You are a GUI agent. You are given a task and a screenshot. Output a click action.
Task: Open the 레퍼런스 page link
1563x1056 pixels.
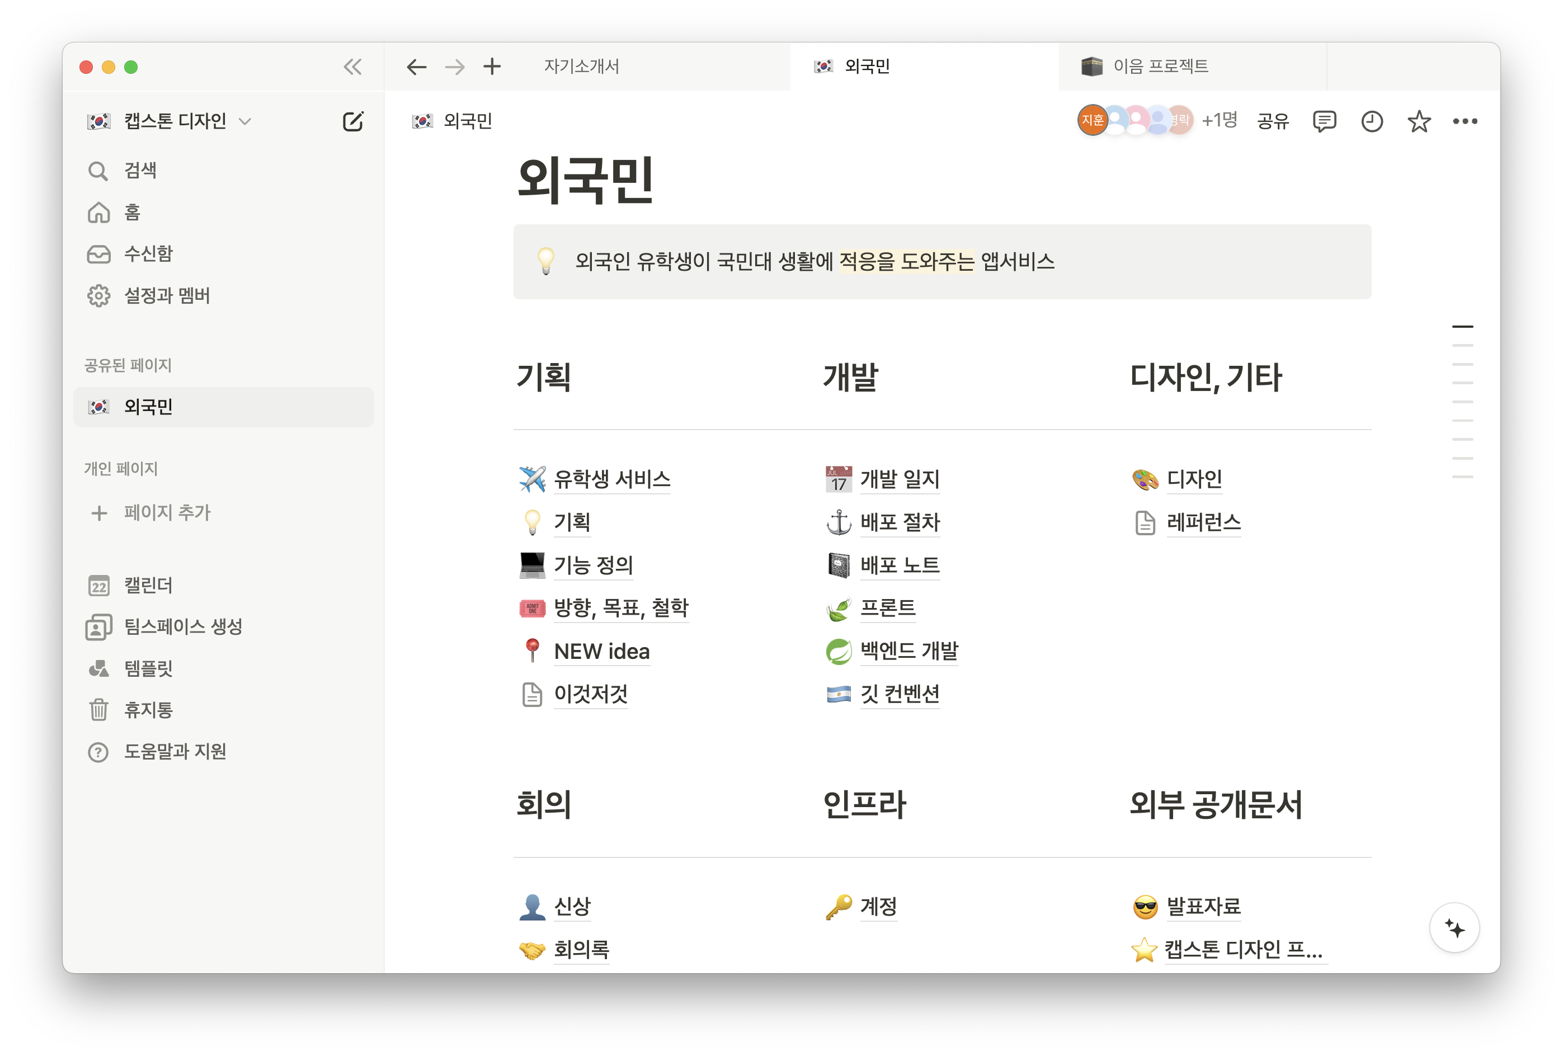click(1203, 522)
